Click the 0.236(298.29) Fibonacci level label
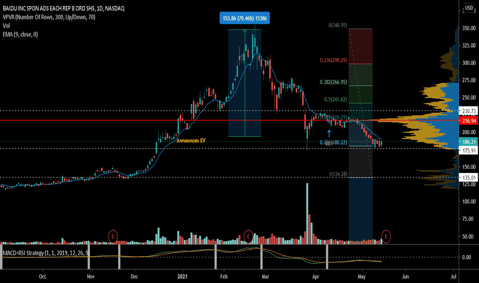479x283 pixels. click(x=333, y=60)
